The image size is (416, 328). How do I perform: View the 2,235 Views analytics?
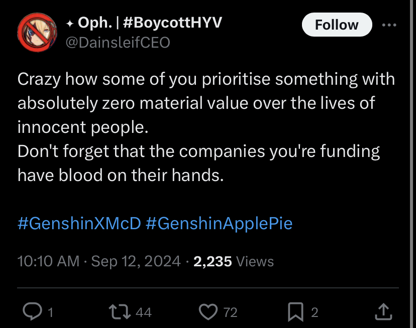click(234, 261)
